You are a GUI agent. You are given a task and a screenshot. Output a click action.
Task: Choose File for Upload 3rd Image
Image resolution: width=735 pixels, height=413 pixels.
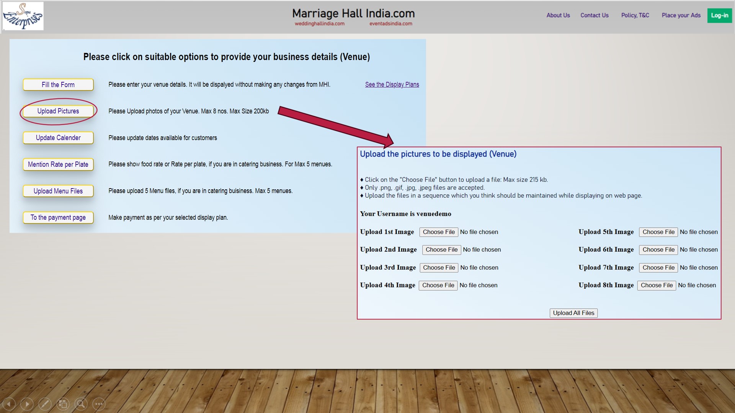coord(439,268)
